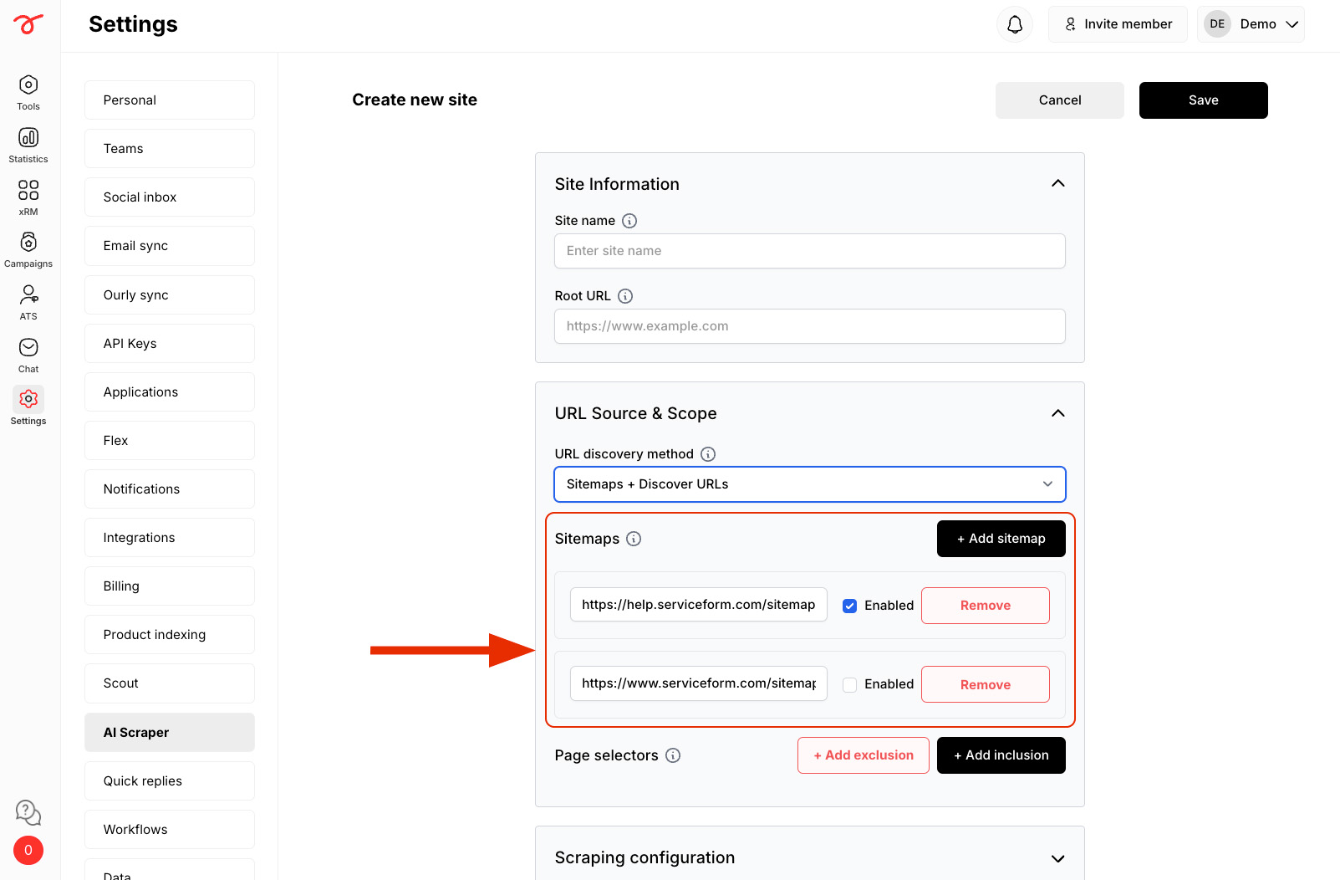The height and width of the screenshot is (880, 1340).
Task: Open Social inbox settings
Action: tap(170, 197)
